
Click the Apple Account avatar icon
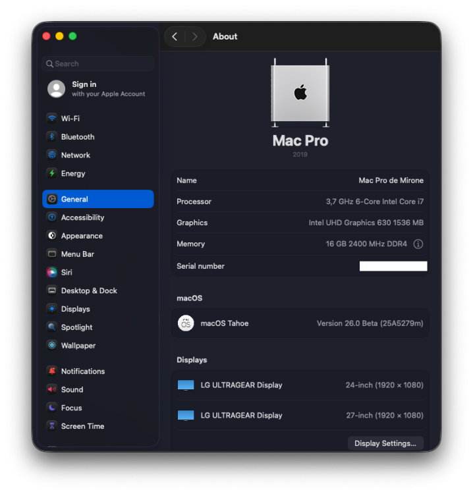[57, 89]
